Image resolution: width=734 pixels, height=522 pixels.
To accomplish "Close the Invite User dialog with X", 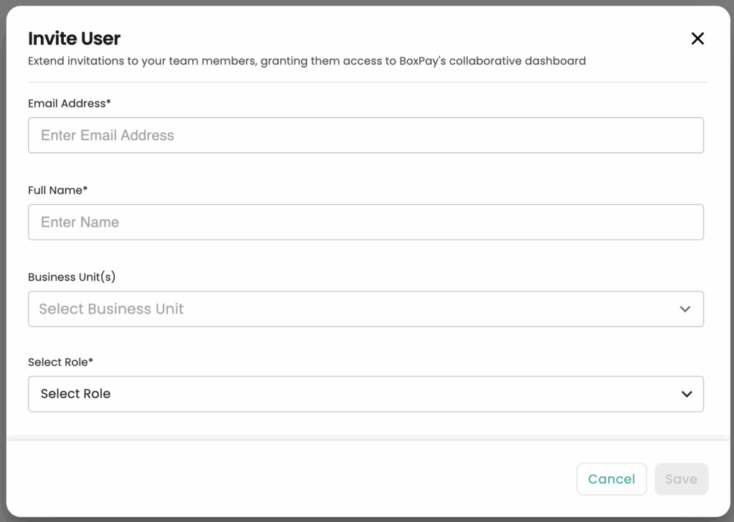I will pyautogui.click(x=697, y=39).
